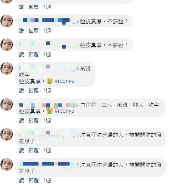Click the sick-face emoji in 白莲花 comment
Image resolution: width=176 pixels, height=185 pixels.
coord(50,111)
